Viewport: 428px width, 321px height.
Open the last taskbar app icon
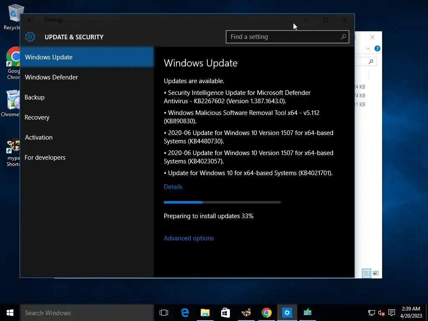pos(308,313)
